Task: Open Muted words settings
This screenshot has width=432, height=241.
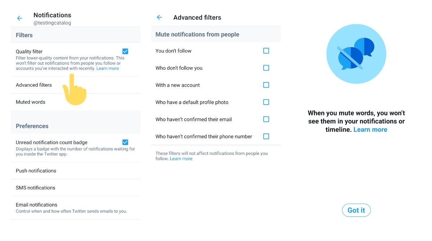Action: pyautogui.click(x=31, y=102)
